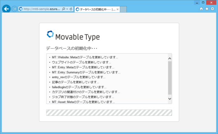This screenshot has height=134, width=218.
Task: Click the MT::Asset::Meta table update line
Action: [83, 102]
